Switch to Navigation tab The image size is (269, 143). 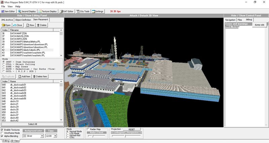pos(230,20)
